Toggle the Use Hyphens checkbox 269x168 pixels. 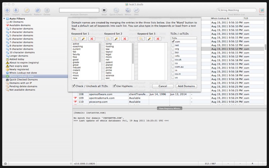[114, 86]
